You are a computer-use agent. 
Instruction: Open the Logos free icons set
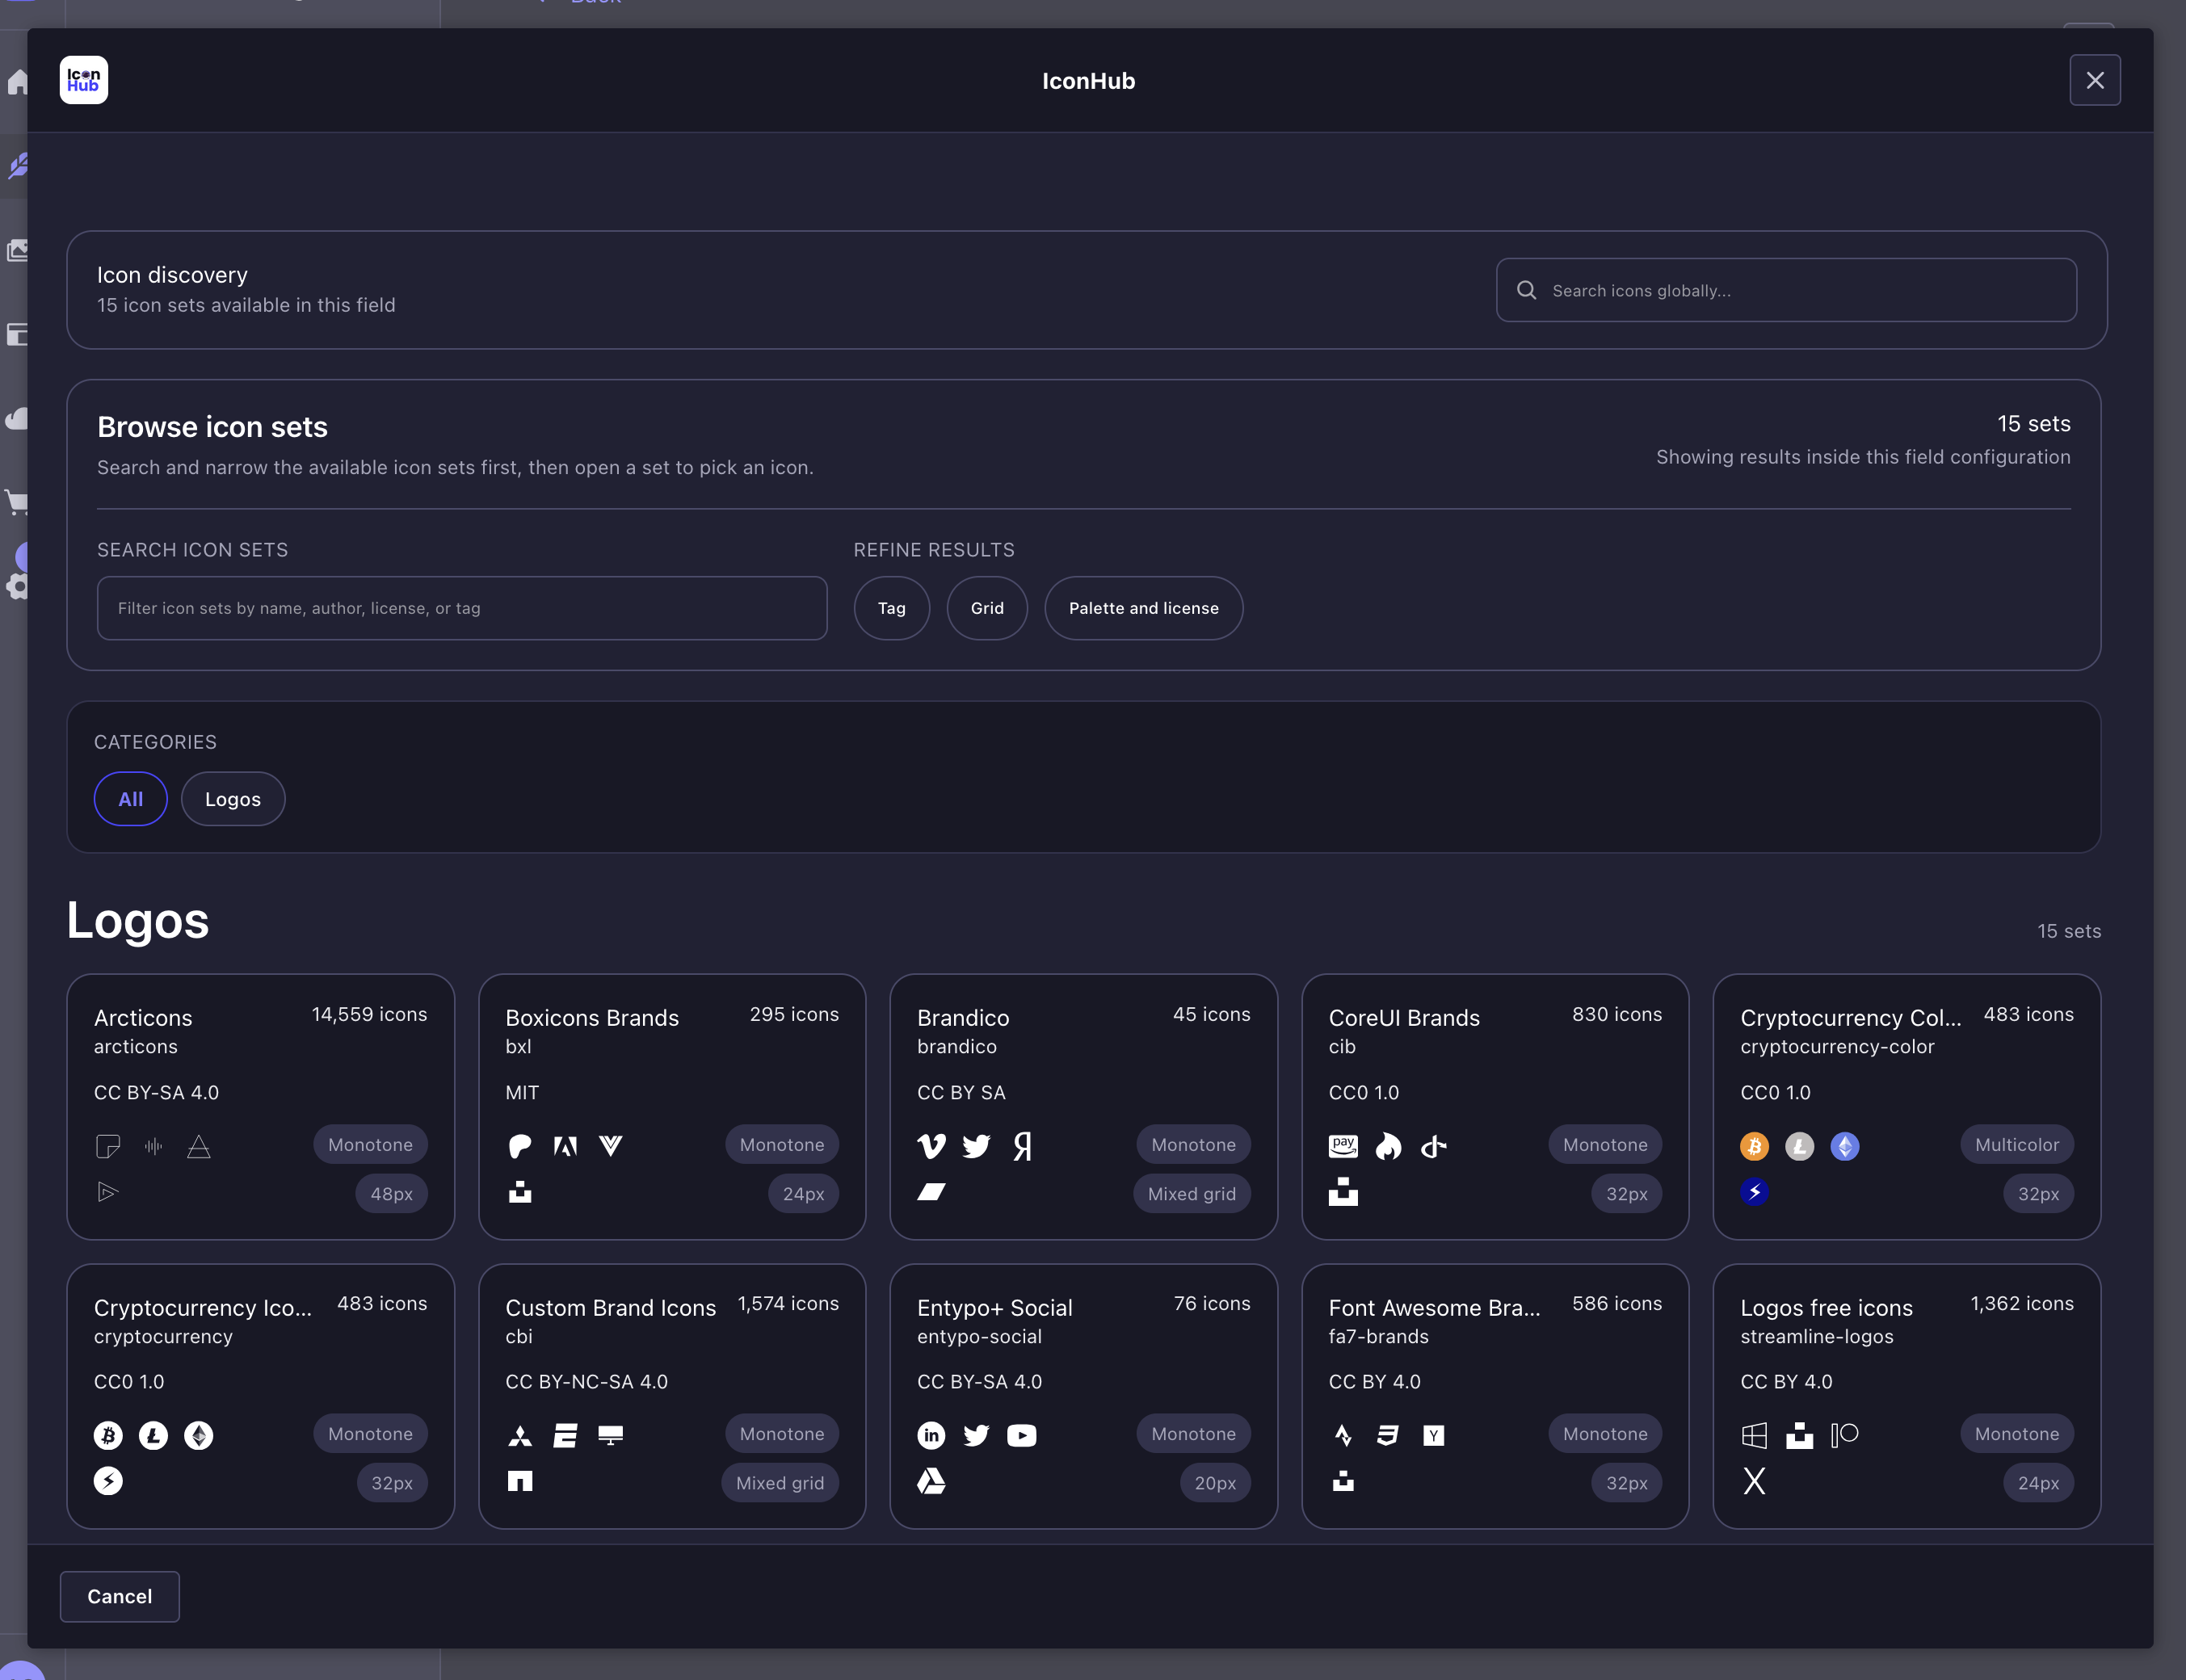pos(1907,1396)
